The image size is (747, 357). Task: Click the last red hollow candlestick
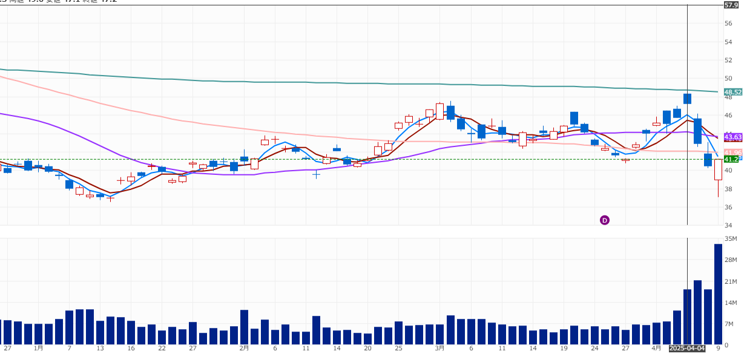click(718, 169)
